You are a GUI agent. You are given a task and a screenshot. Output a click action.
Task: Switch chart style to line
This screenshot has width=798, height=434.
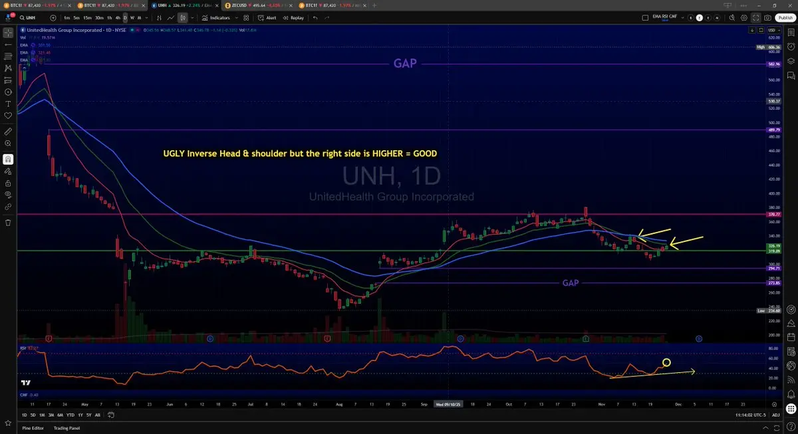(x=171, y=18)
